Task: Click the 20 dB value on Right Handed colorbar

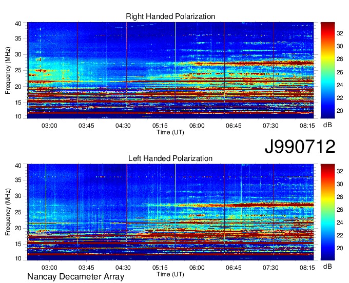Action: coord(340,111)
